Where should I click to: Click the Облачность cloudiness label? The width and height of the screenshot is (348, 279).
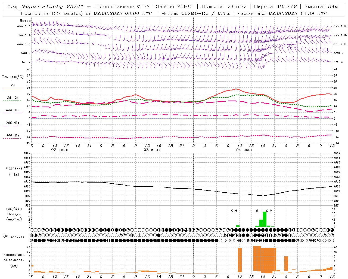point(14,236)
